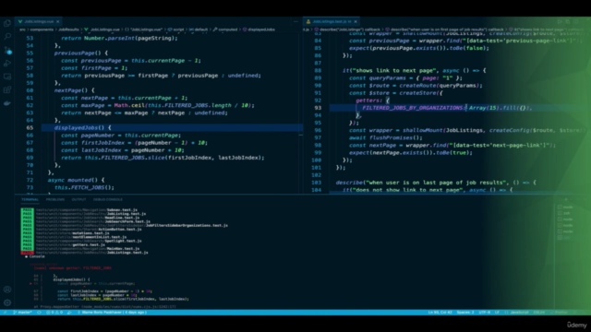Open the Docker view in activity bar
Viewport: 591px width, 332px height.
(x=7, y=103)
